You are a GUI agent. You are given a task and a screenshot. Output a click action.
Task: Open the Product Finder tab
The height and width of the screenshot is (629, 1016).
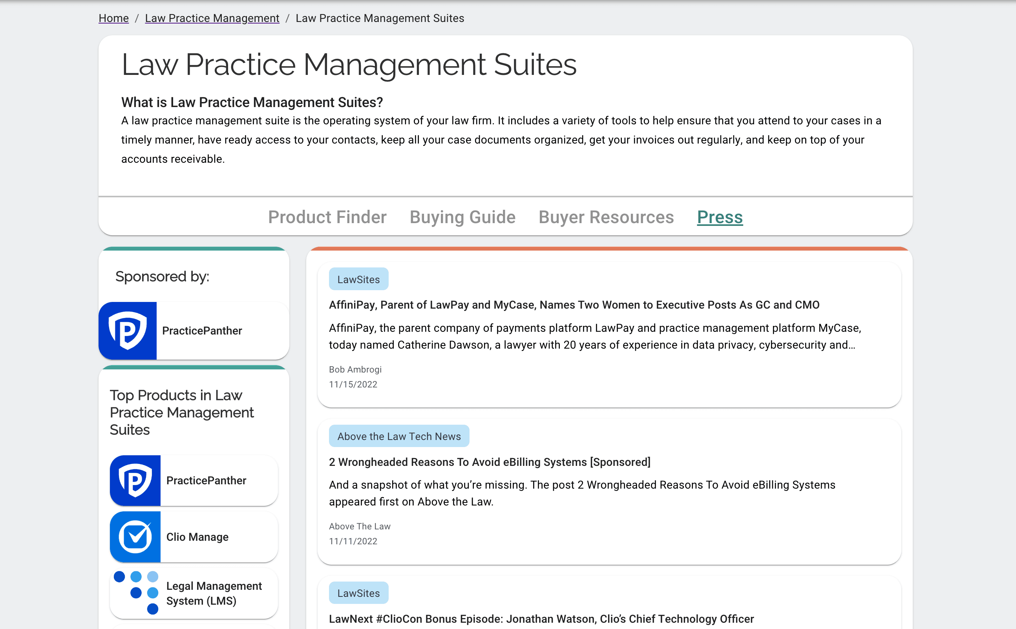pos(327,217)
